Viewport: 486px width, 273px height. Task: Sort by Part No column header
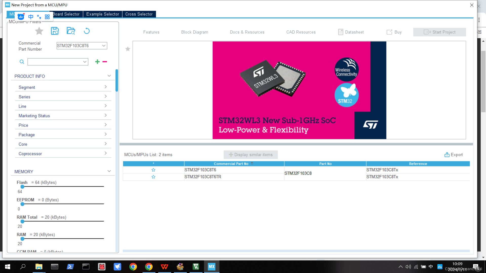325,164
